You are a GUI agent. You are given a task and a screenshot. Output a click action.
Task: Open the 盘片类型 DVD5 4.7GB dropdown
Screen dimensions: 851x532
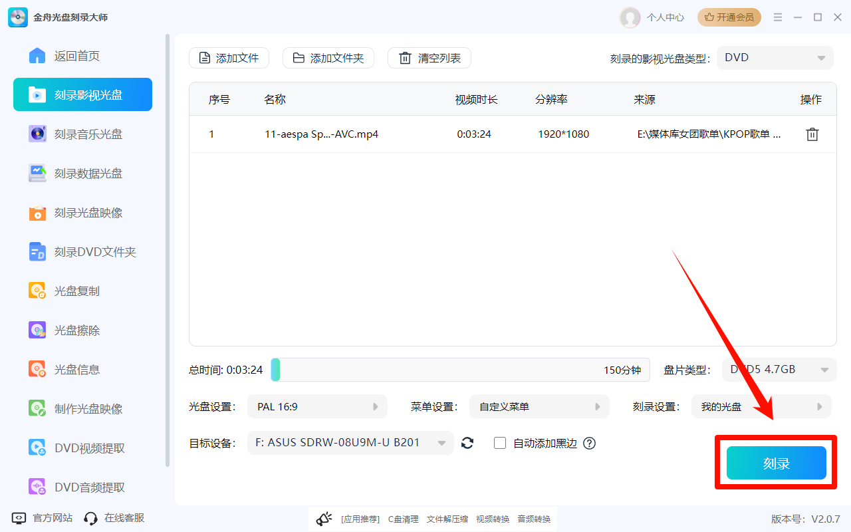pyautogui.click(x=779, y=370)
